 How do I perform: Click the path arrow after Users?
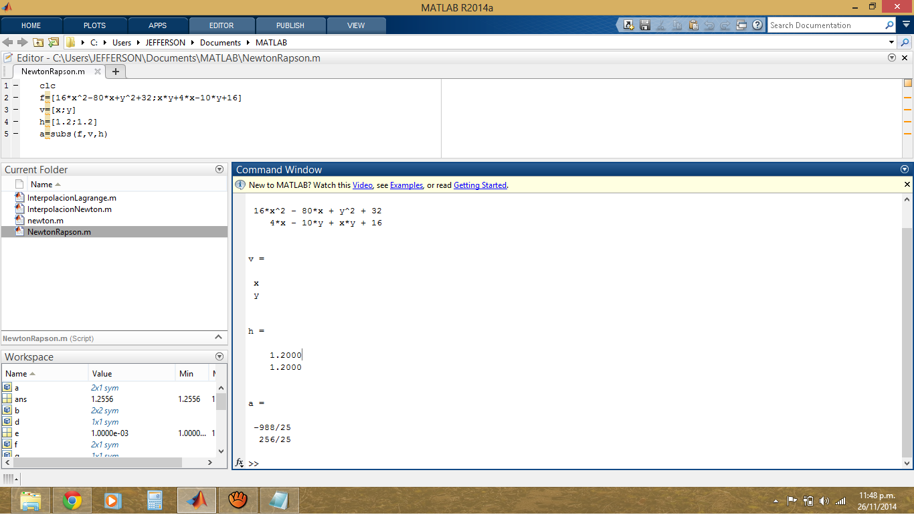coord(139,42)
